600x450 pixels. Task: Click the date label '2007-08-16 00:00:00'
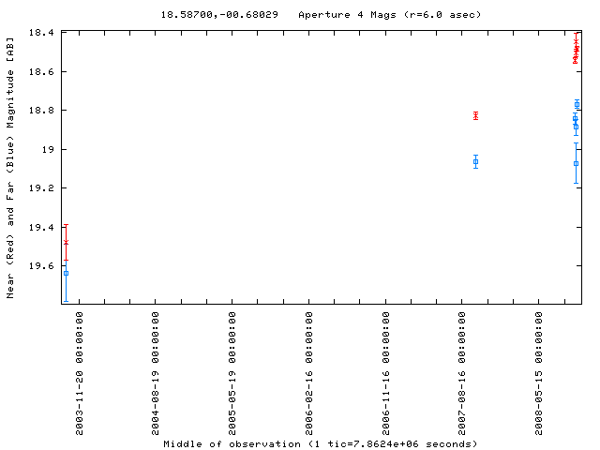click(462, 373)
